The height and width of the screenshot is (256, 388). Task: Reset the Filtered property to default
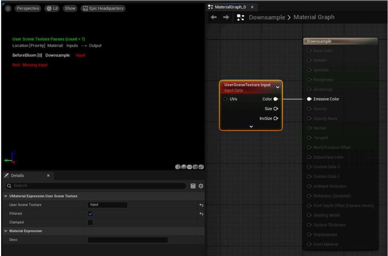[x=202, y=214]
